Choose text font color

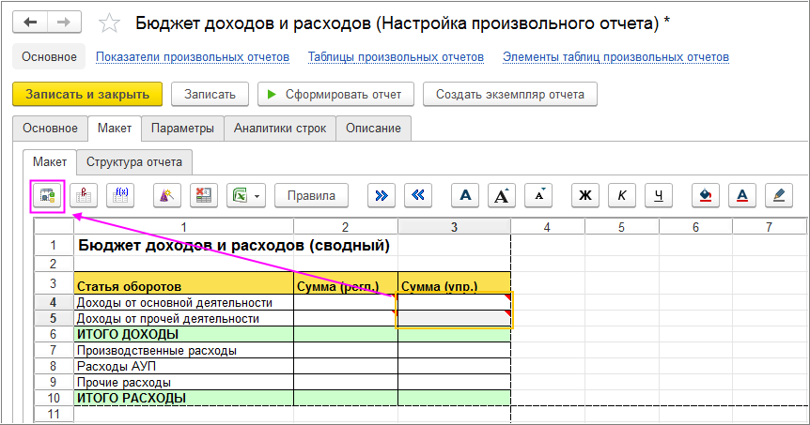tap(741, 195)
